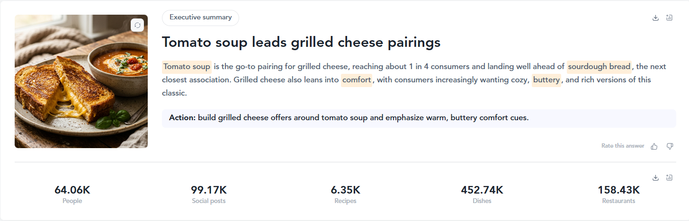This screenshot has height=221, width=689.
Task: Select the 6.35K Recipes stat
Action: click(345, 194)
